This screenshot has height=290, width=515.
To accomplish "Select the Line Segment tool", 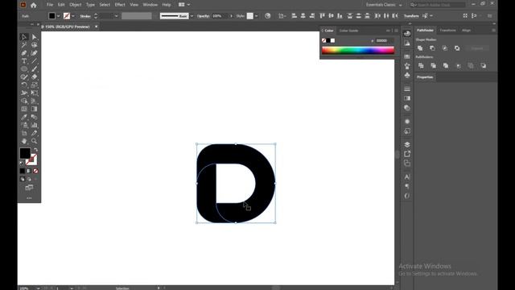I will pyautogui.click(x=34, y=61).
